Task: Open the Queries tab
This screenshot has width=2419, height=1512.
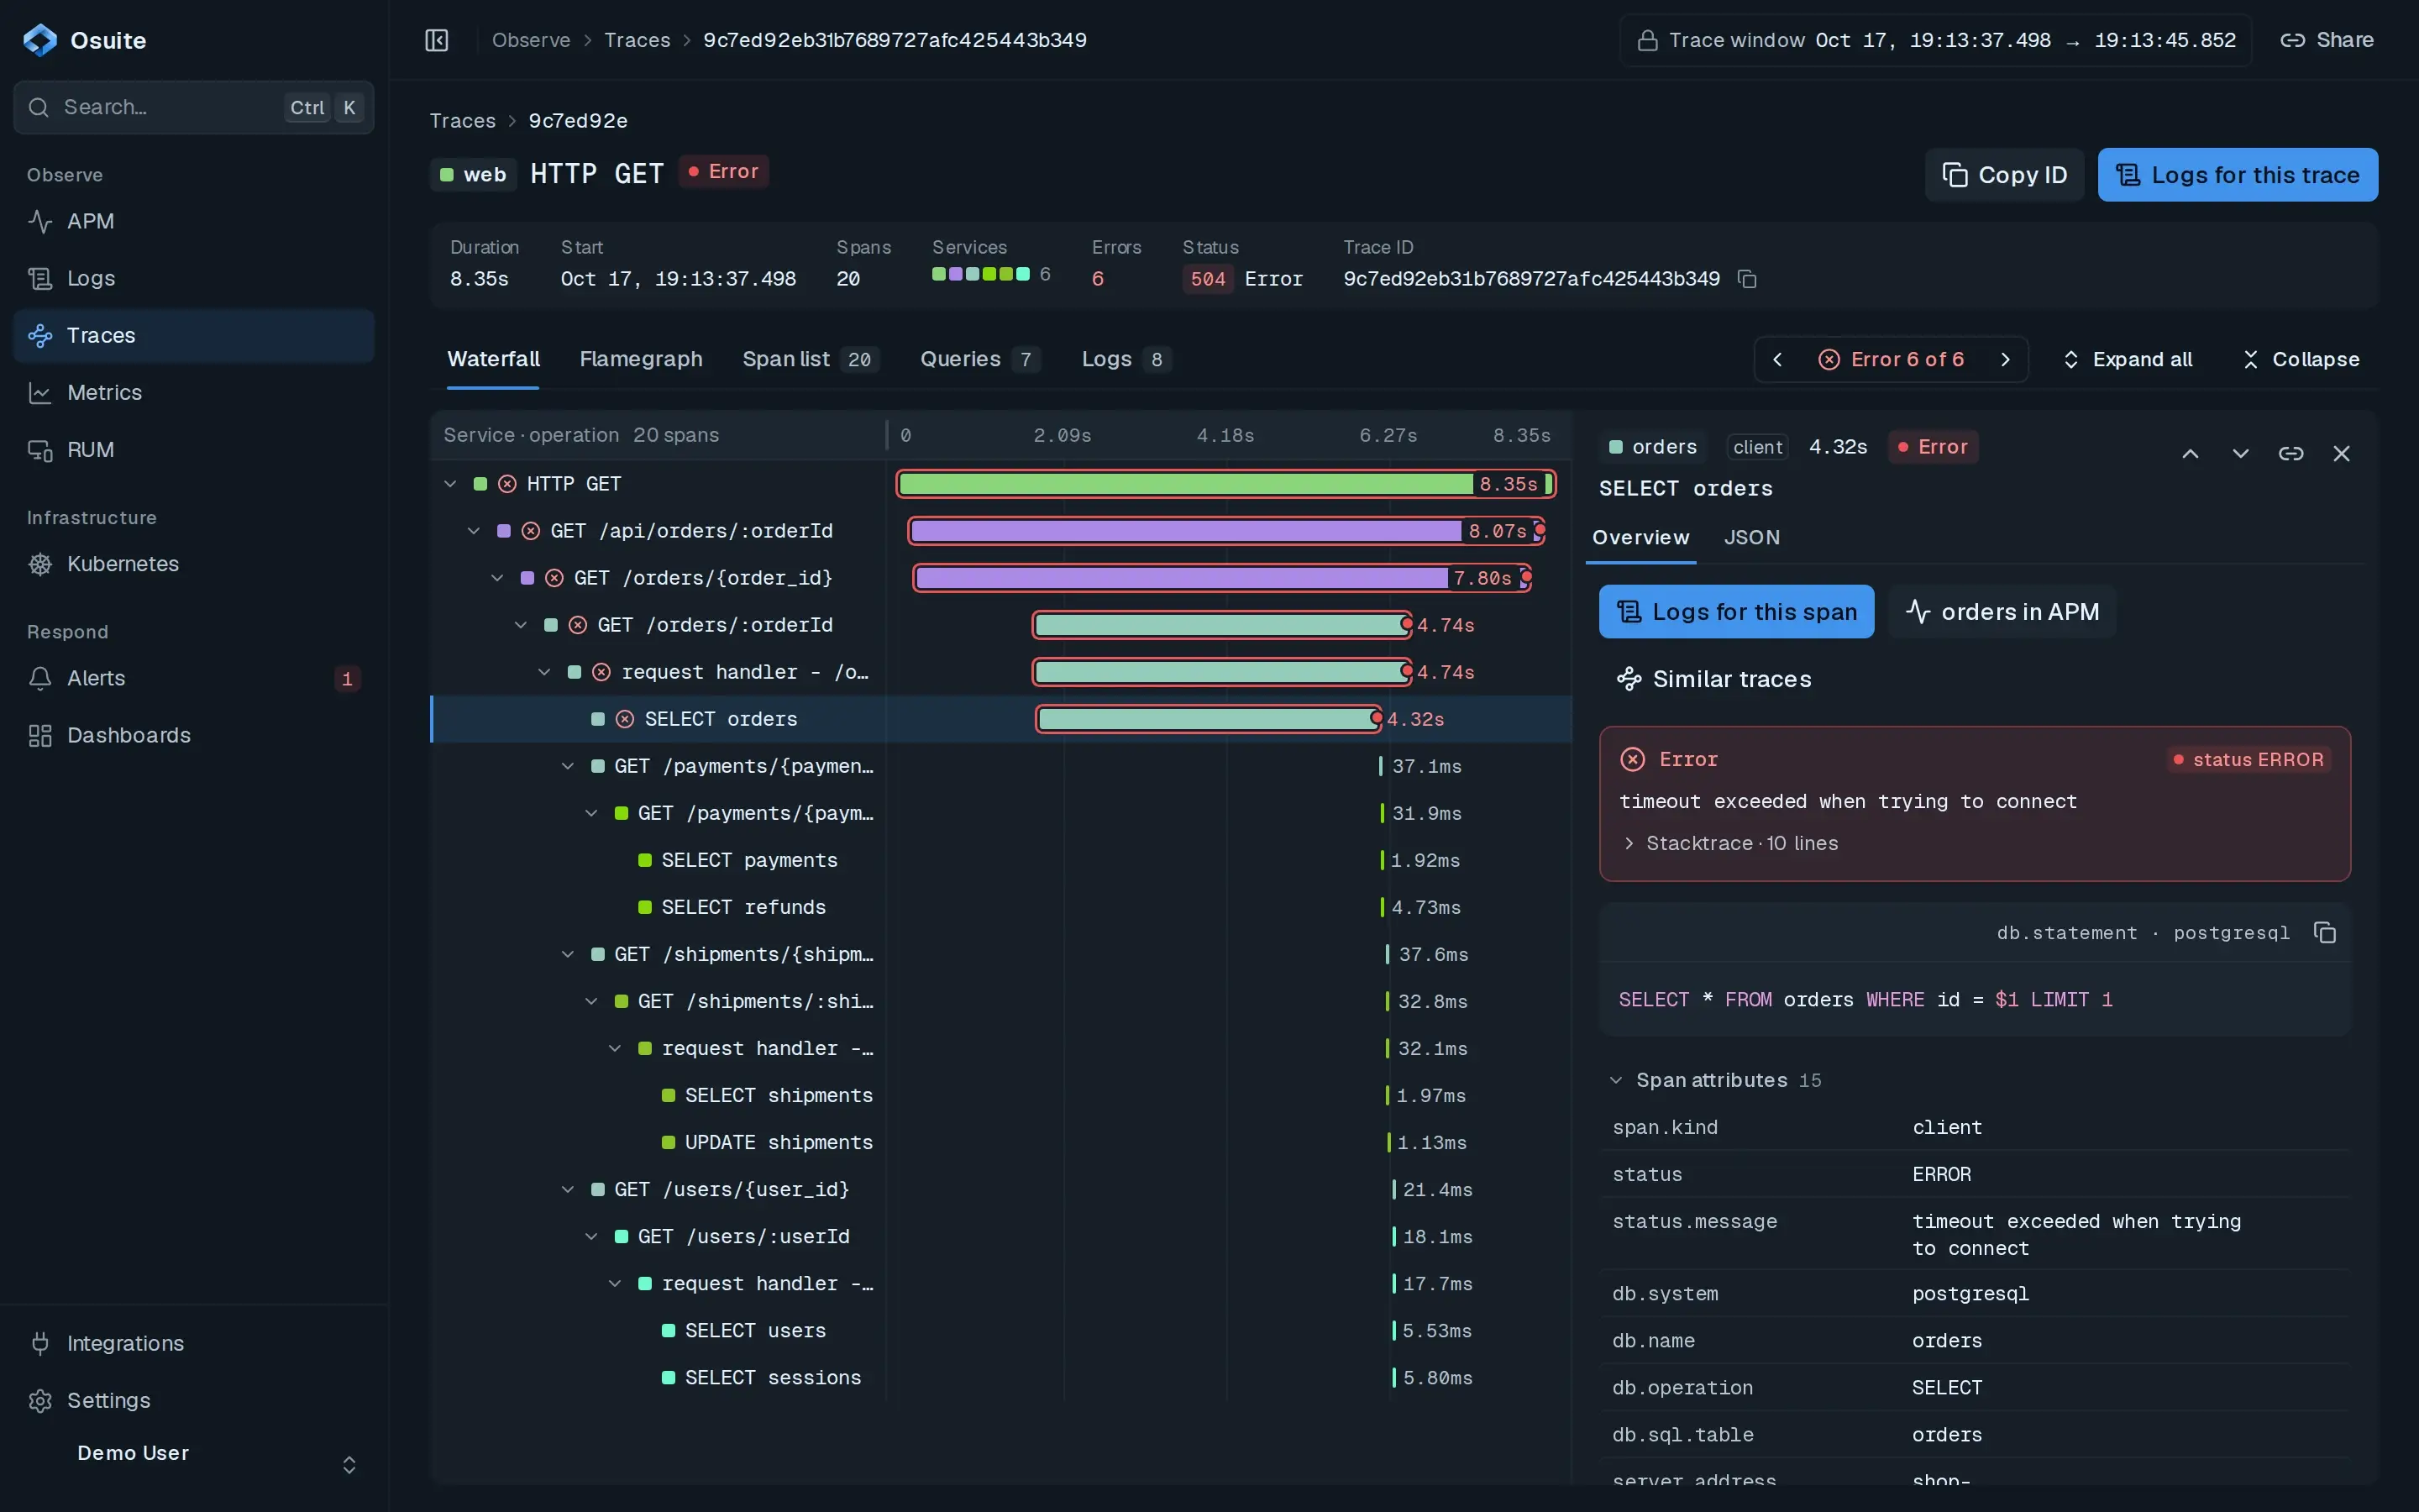Action: coord(979,359)
